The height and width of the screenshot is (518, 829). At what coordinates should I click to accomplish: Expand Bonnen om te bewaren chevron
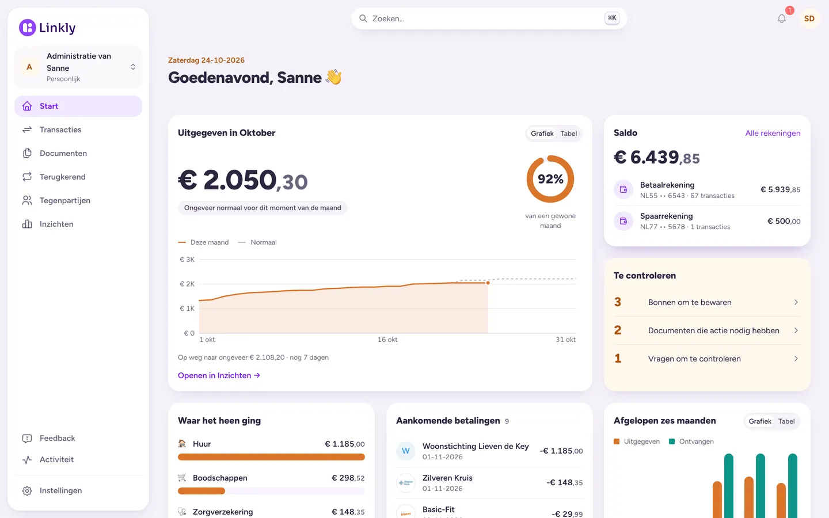tap(796, 302)
